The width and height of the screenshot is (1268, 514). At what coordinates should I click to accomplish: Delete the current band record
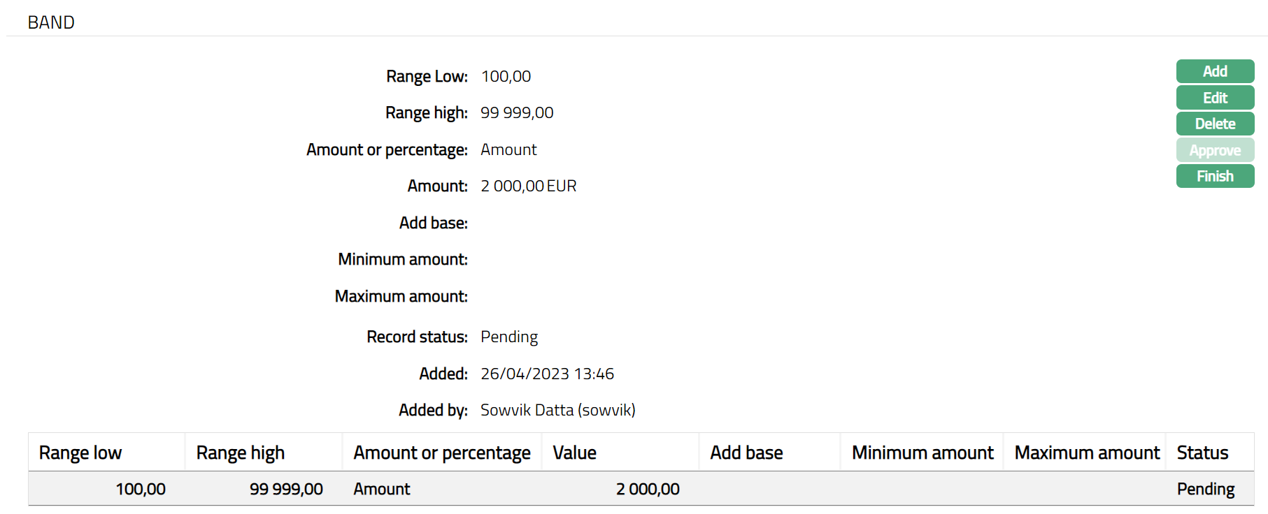1214,124
